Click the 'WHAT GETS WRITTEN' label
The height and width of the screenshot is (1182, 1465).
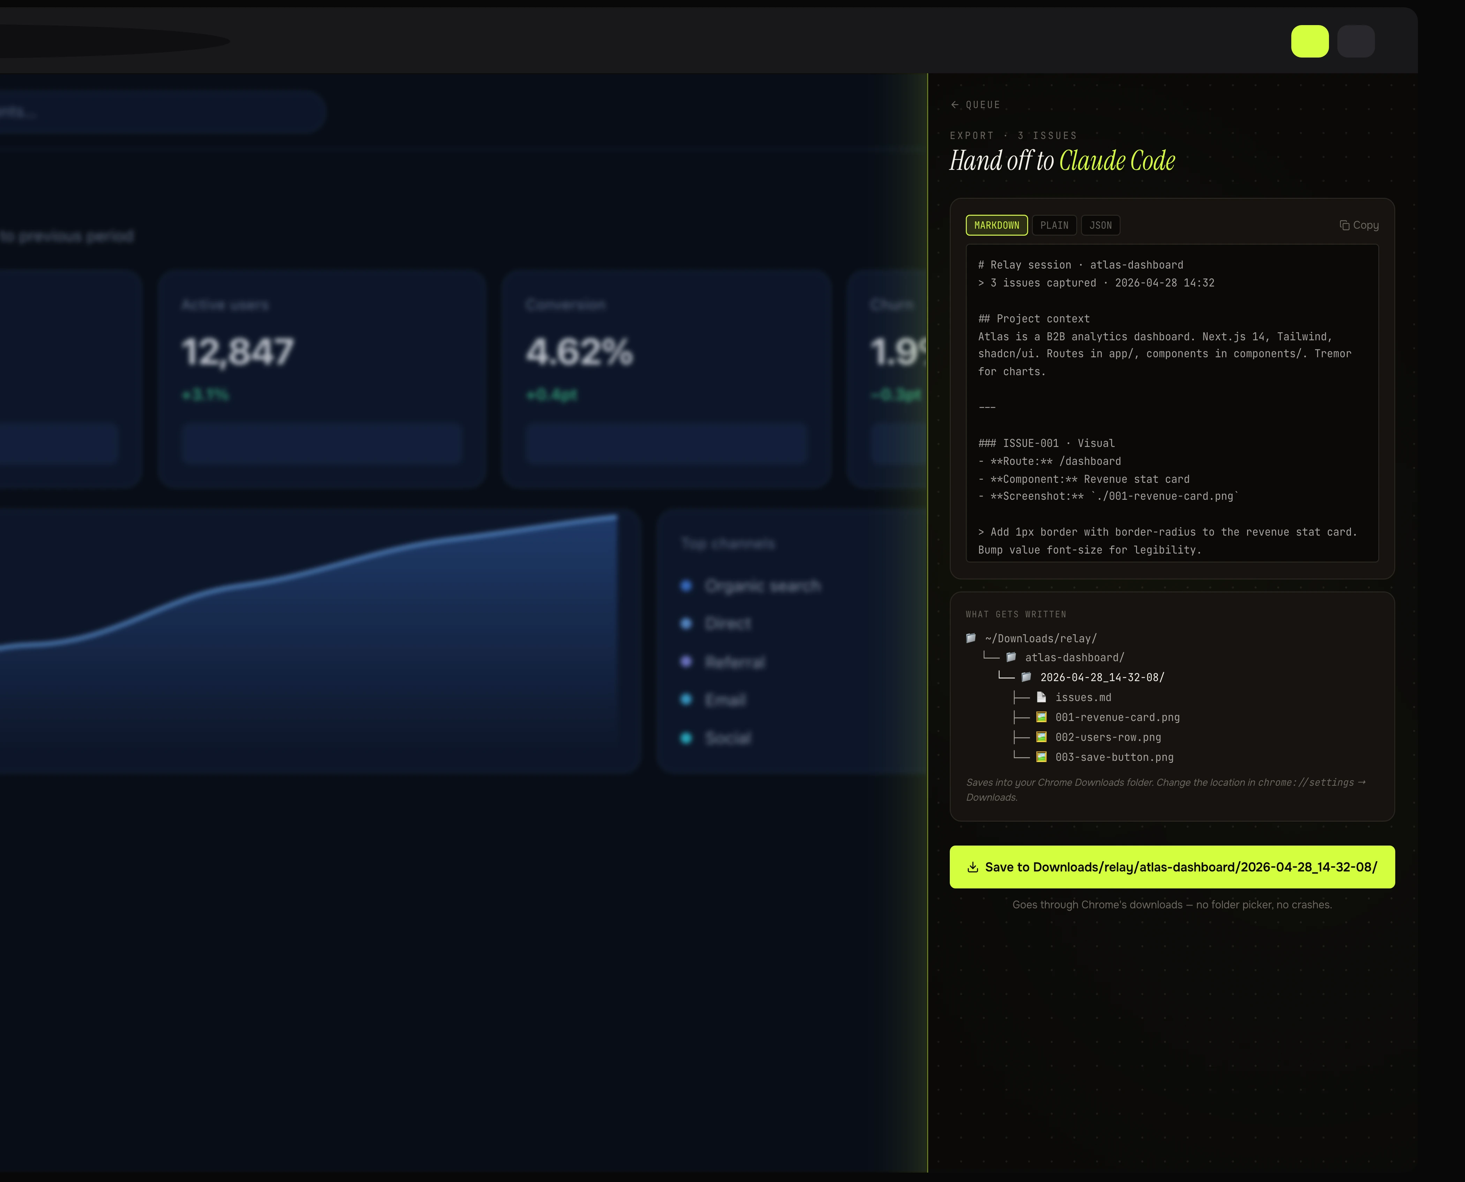(1016, 614)
